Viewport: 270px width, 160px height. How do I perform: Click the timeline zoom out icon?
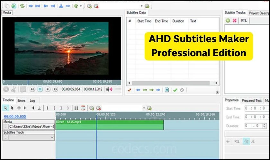[x=98, y=108]
